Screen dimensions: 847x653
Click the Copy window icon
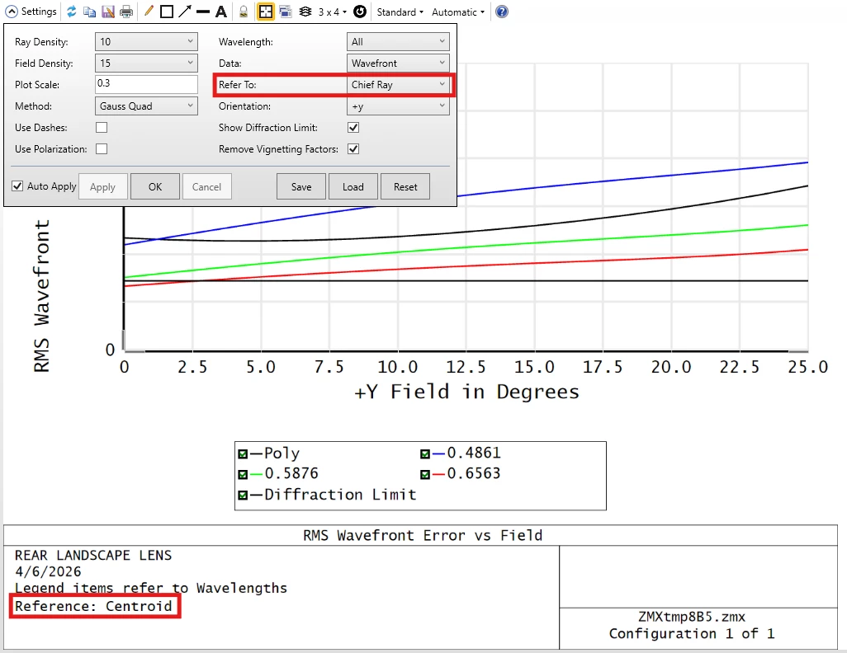tap(90, 12)
